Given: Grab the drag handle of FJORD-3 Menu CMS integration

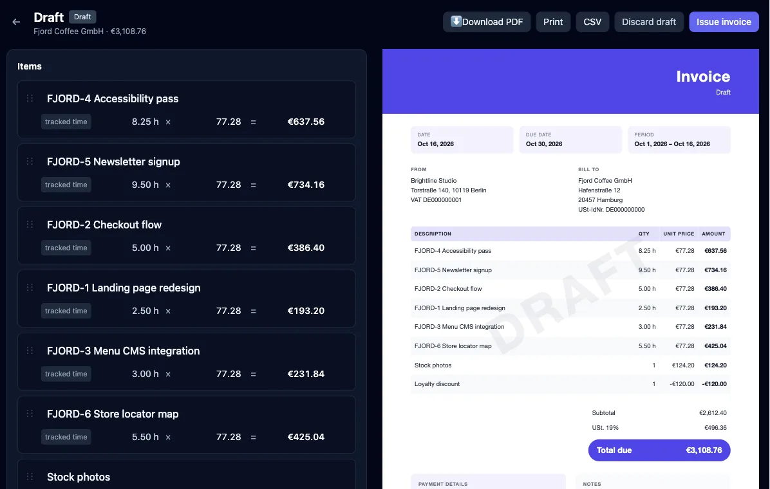Looking at the screenshot, I should 30,351.
